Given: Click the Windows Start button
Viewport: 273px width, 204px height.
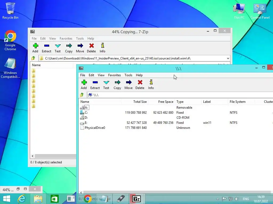Looking at the screenshot, I should tap(7, 199).
